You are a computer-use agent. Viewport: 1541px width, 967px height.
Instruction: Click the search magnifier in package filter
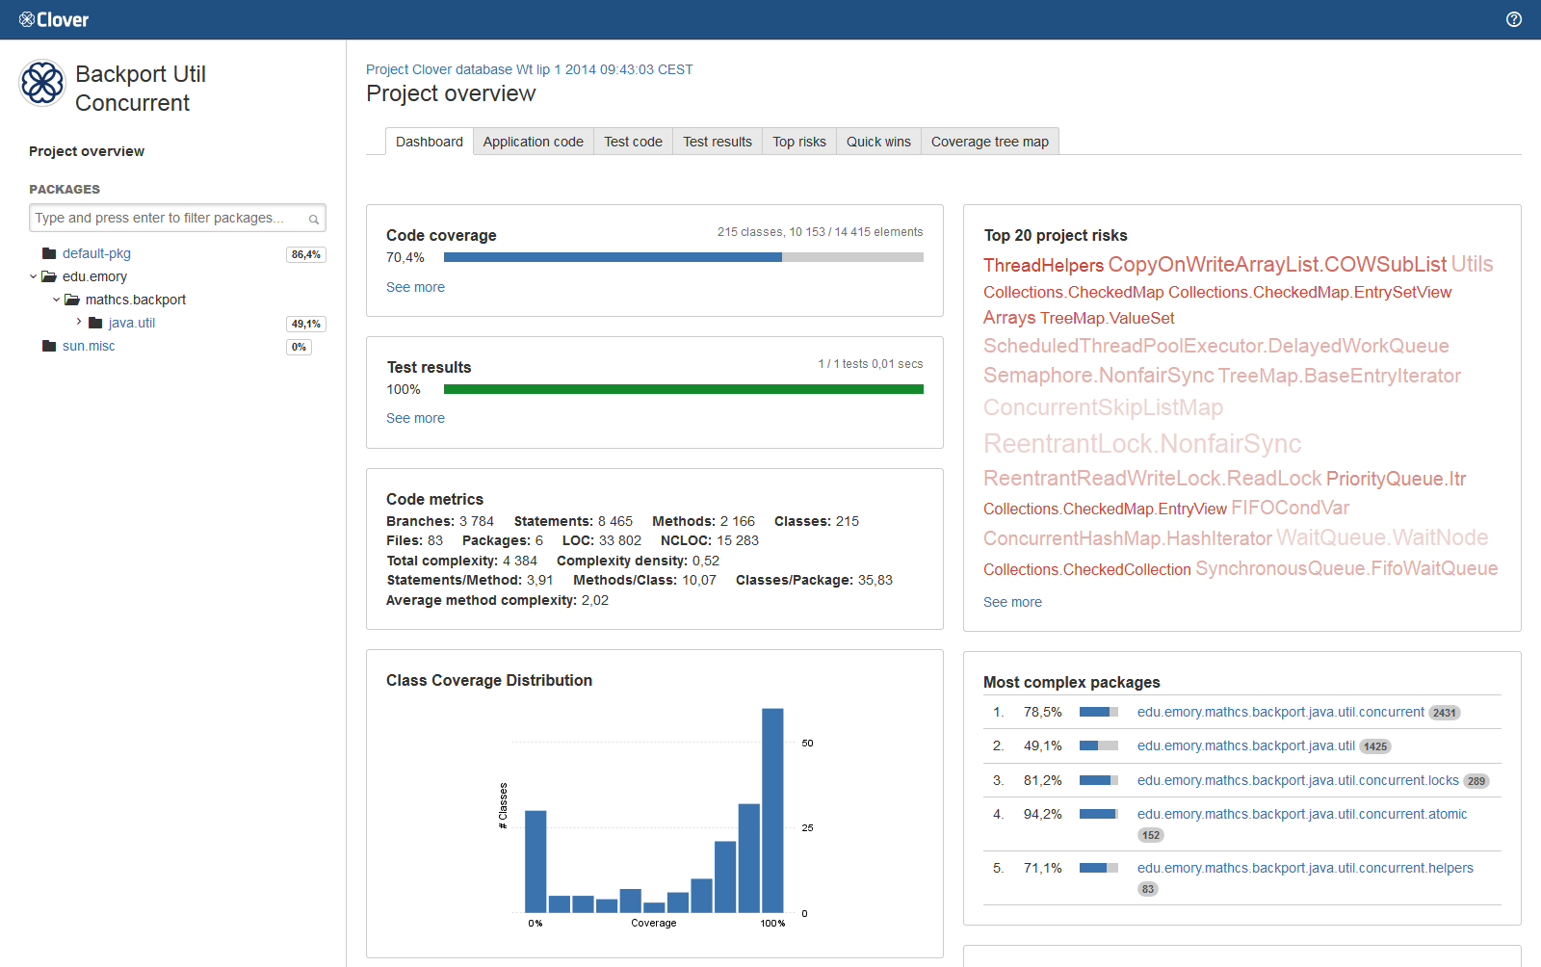click(x=314, y=219)
